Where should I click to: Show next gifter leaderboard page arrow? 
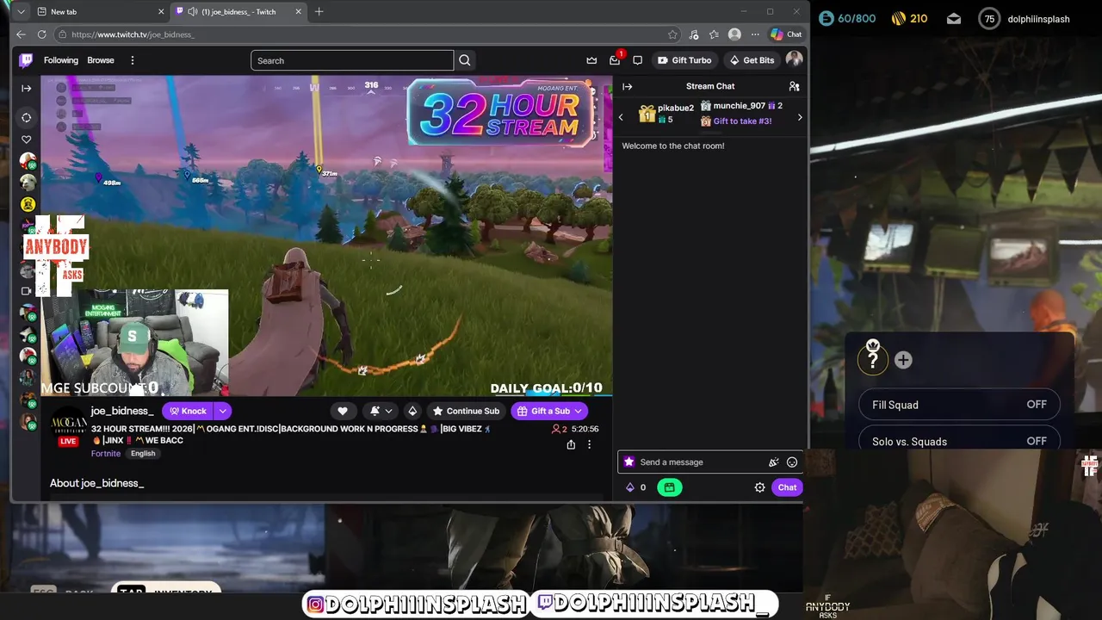click(x=800, y=117)
